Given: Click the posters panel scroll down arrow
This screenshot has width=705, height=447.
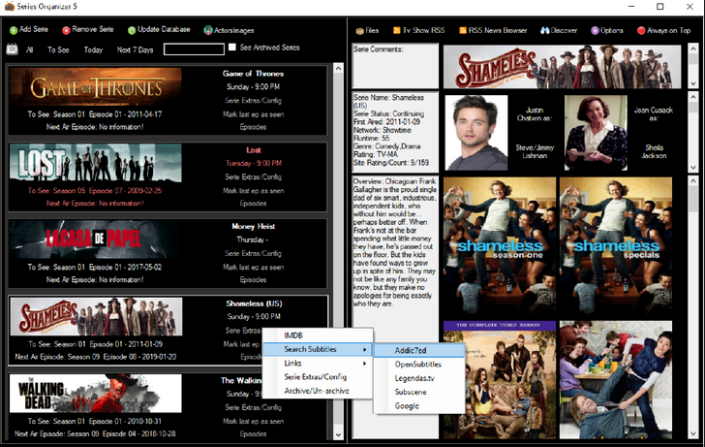Looking at the screenshot, I should [x=692, y=433].
